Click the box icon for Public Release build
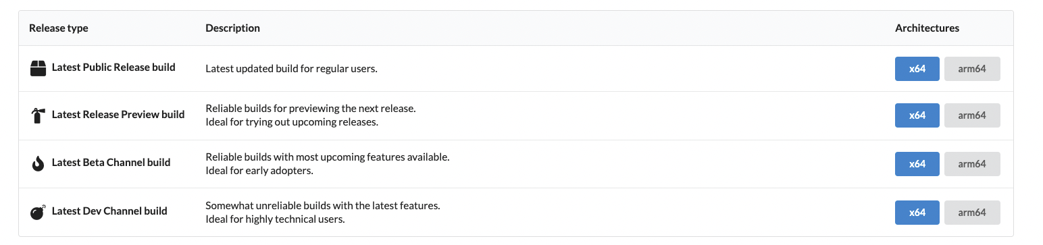The height and width of the screenshot is (245, 1043). (x=38, y=68)
